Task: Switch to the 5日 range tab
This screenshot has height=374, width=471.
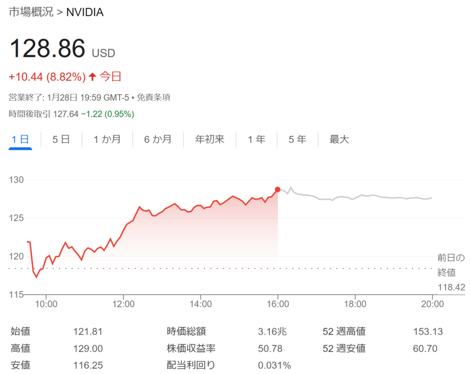Action: coord(61,139)
